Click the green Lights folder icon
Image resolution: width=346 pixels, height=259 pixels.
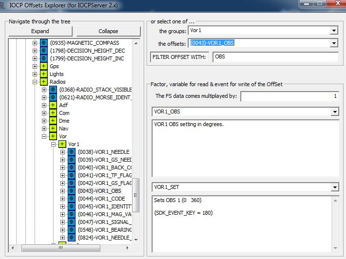click(44, 74)
